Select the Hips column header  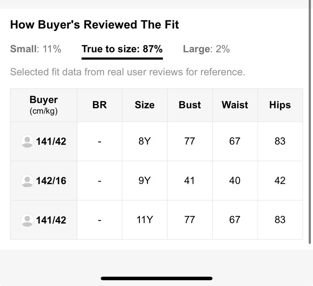point(280,105)
